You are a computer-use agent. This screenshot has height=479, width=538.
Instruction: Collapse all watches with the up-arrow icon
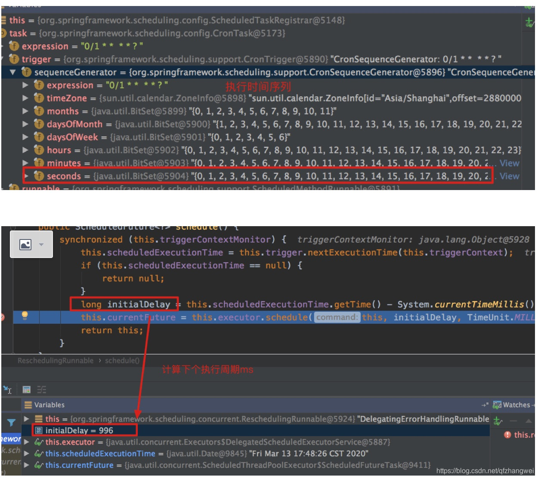pyautogui.click(x=529, y=420)
